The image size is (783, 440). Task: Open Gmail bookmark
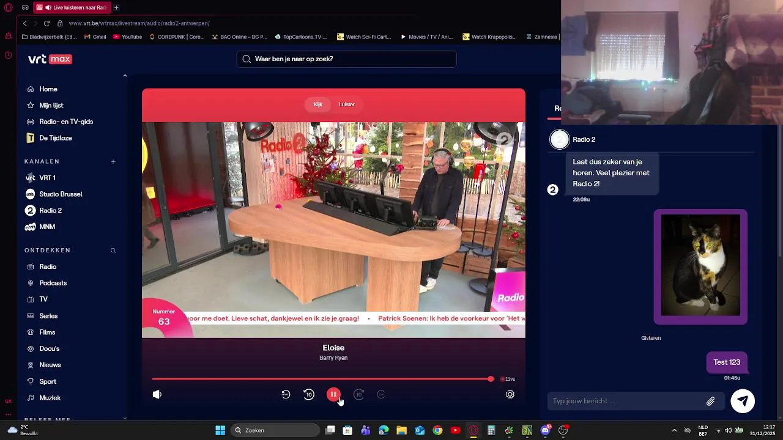95,37
